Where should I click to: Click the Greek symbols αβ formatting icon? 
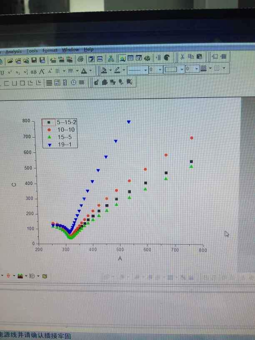[34, 72]
